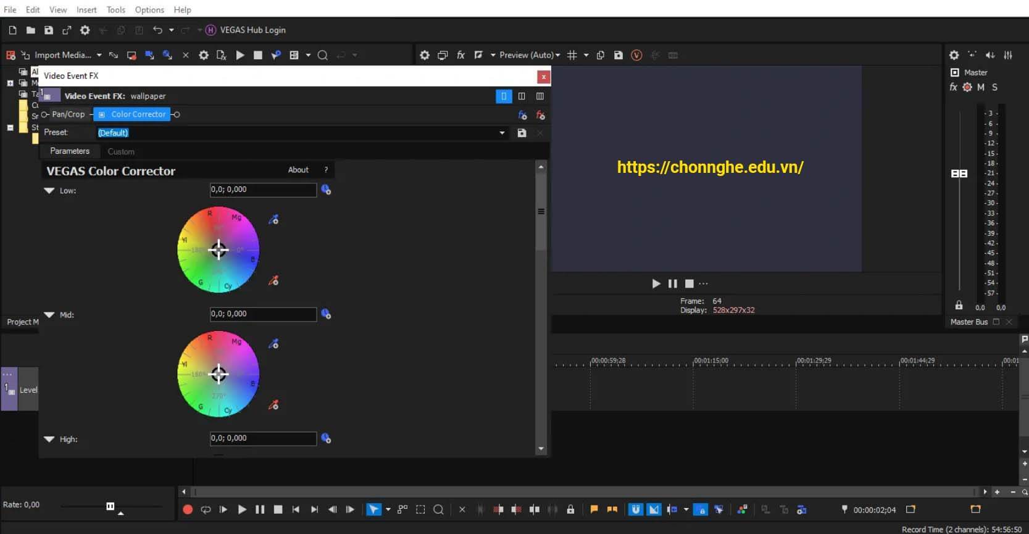
Task: Open project properties gear in the main toolbar
Action: [85, 30]
